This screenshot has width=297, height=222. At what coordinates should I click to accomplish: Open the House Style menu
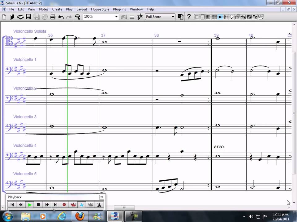pos(100,9)
